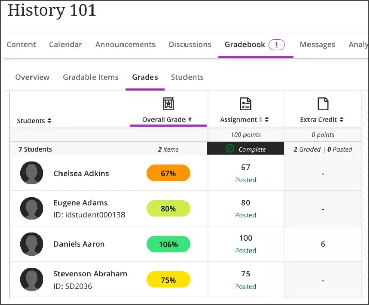
Task: Open Chelsea Adkins' student name link
Action: (x=81, y=173)
